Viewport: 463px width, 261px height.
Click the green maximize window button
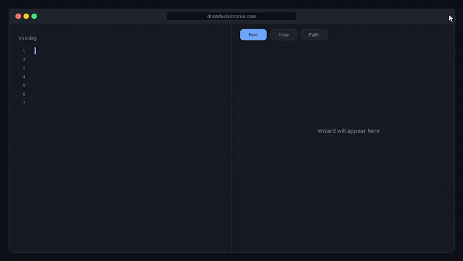point(34,16)
